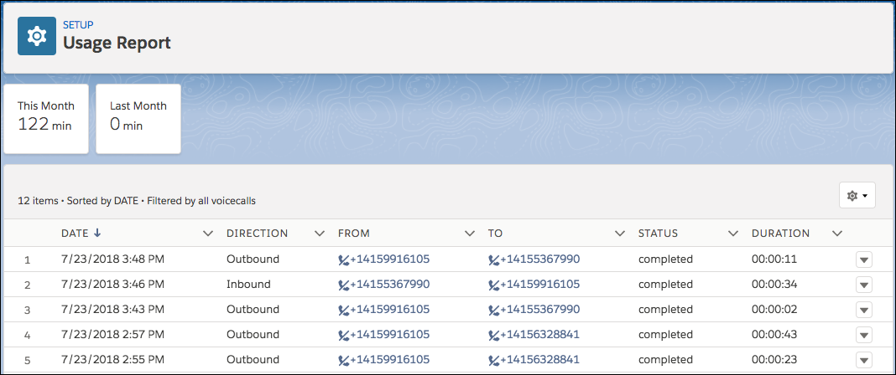Image resolution: width=896 pixels, height=375 pixels.
Task: Click the Setup gear icon
Action: [x=37, y=36]
